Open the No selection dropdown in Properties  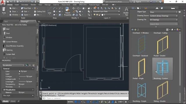click(x=13, y=65)
